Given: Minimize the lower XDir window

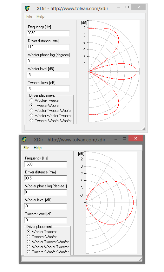Looking at the screenshot, I should (x=116, y=139).
